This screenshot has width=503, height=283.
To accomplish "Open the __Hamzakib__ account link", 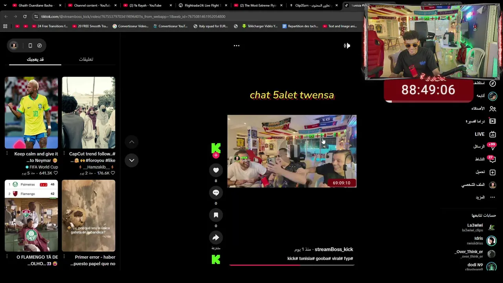I will 96,167.
